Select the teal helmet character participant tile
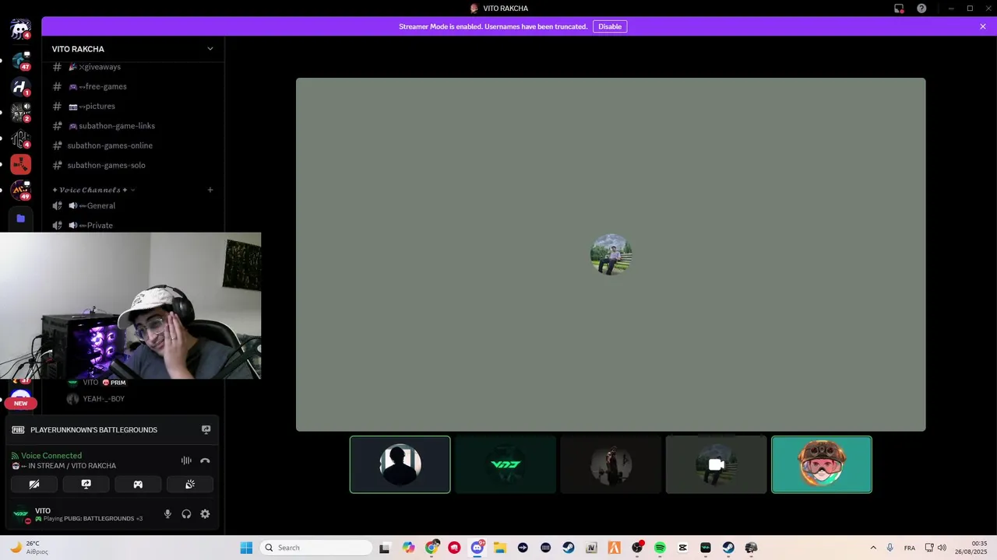The image size is (997, 560). pyautogui.click(x=822, y=464)
